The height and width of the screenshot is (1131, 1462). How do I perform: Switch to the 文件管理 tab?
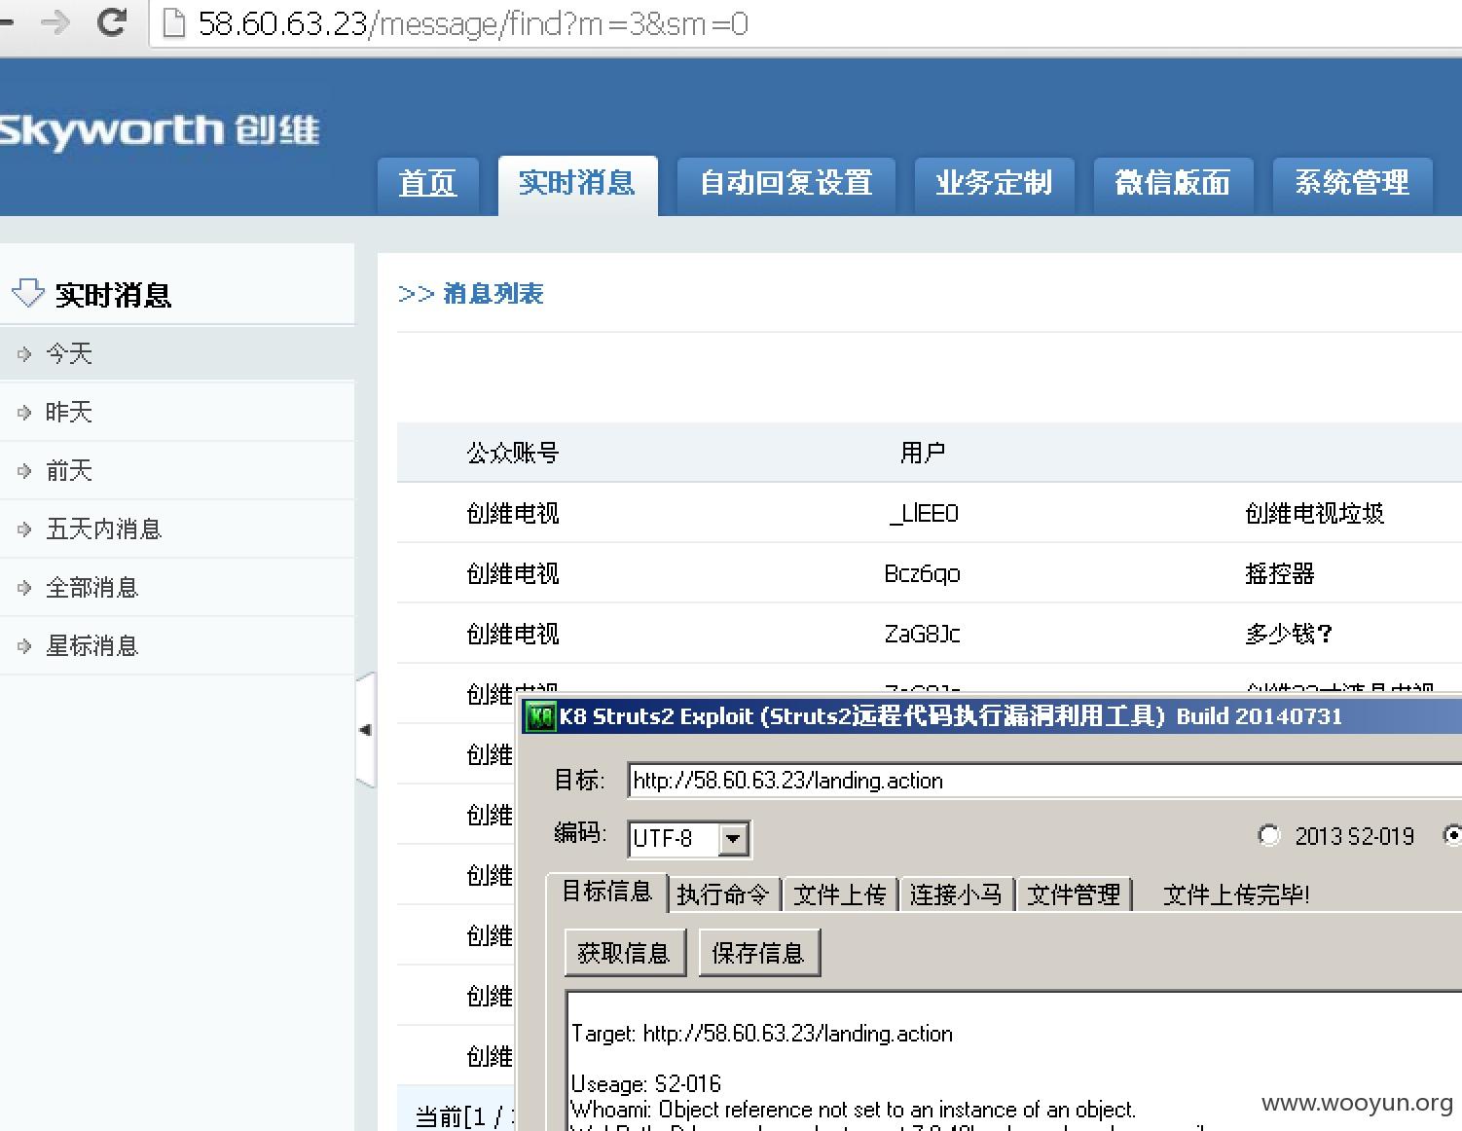(1074, 894)
